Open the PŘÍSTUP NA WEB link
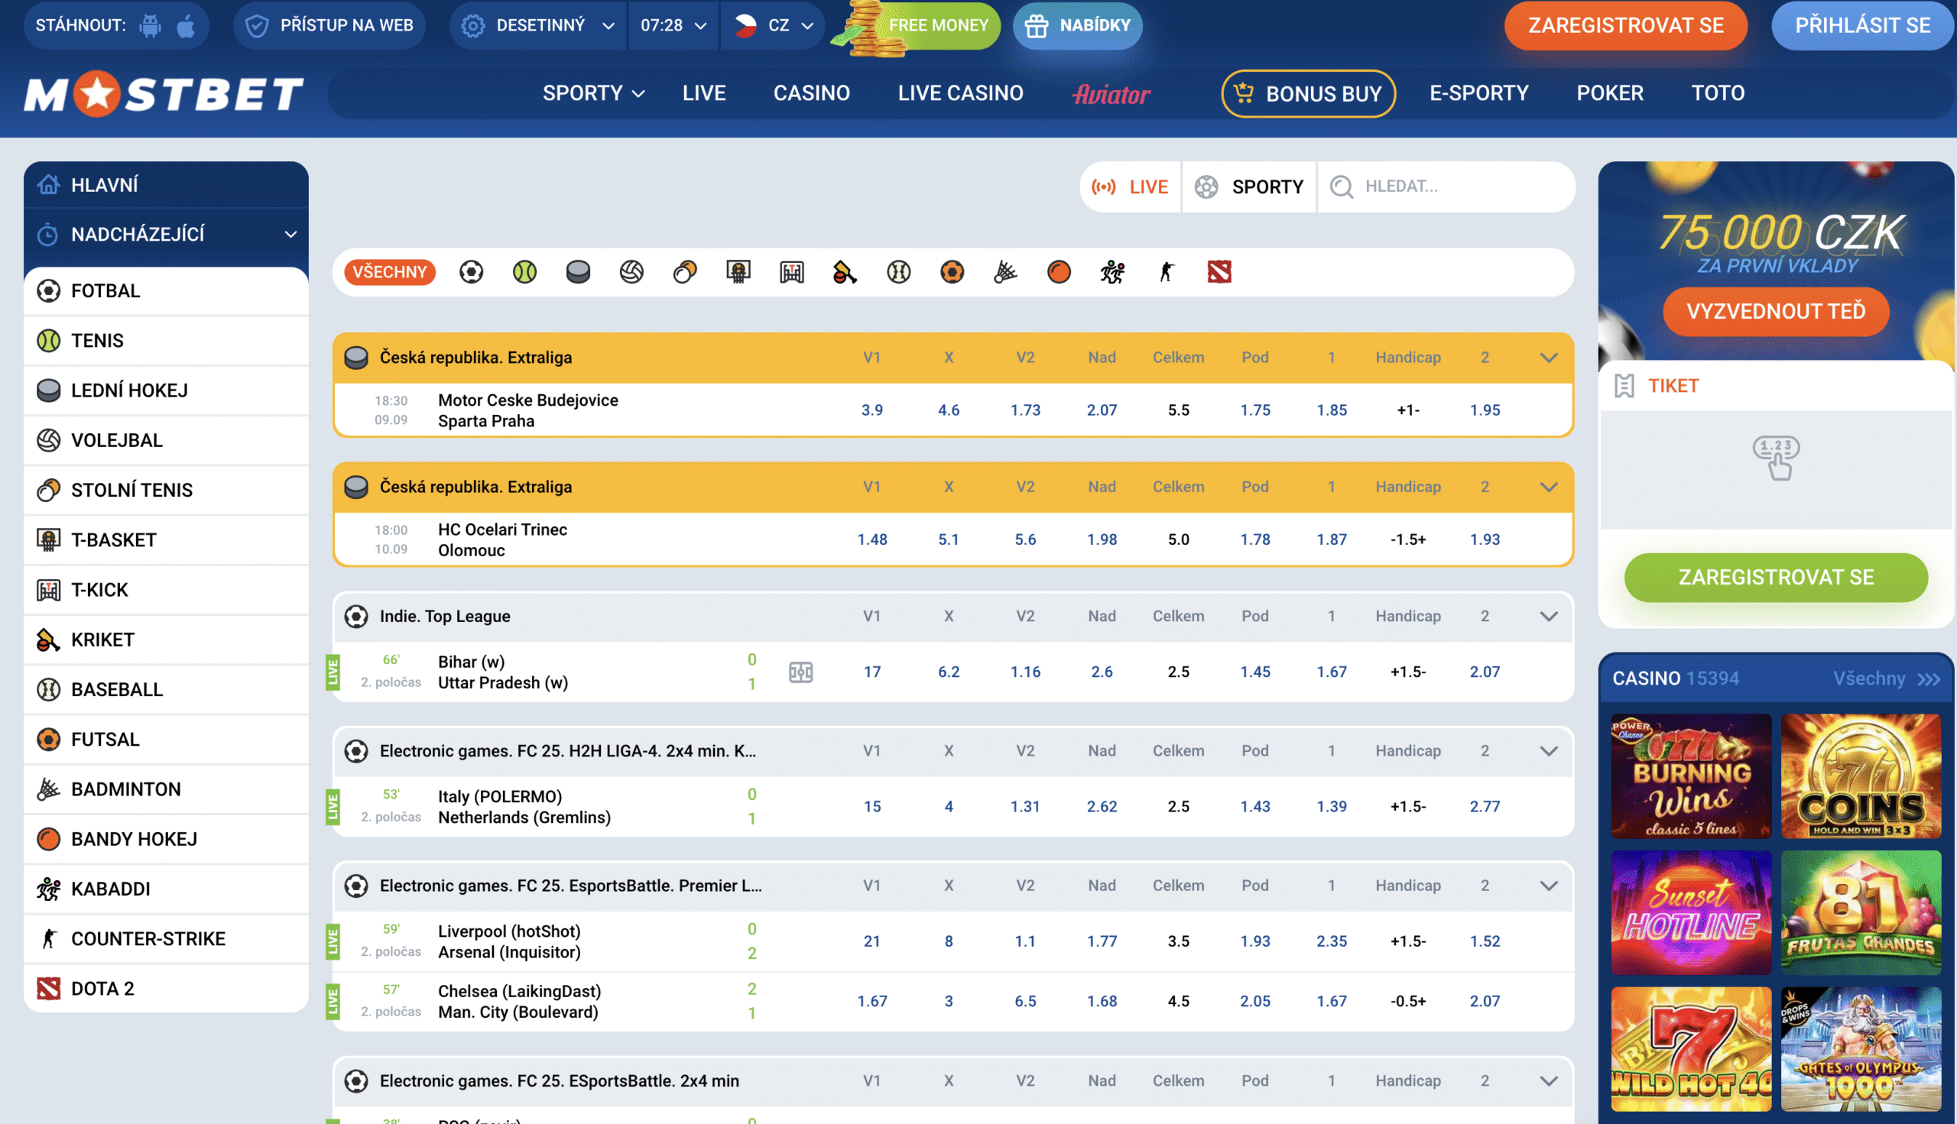This screenshot has height=1124, width=1957. pyautogui.click(x=329, y=25)
